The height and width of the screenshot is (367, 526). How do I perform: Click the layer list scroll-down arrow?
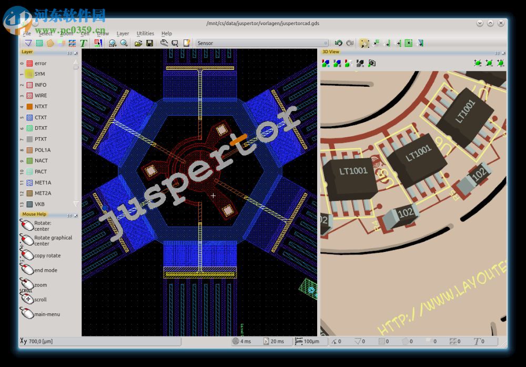tap(76, 204)
